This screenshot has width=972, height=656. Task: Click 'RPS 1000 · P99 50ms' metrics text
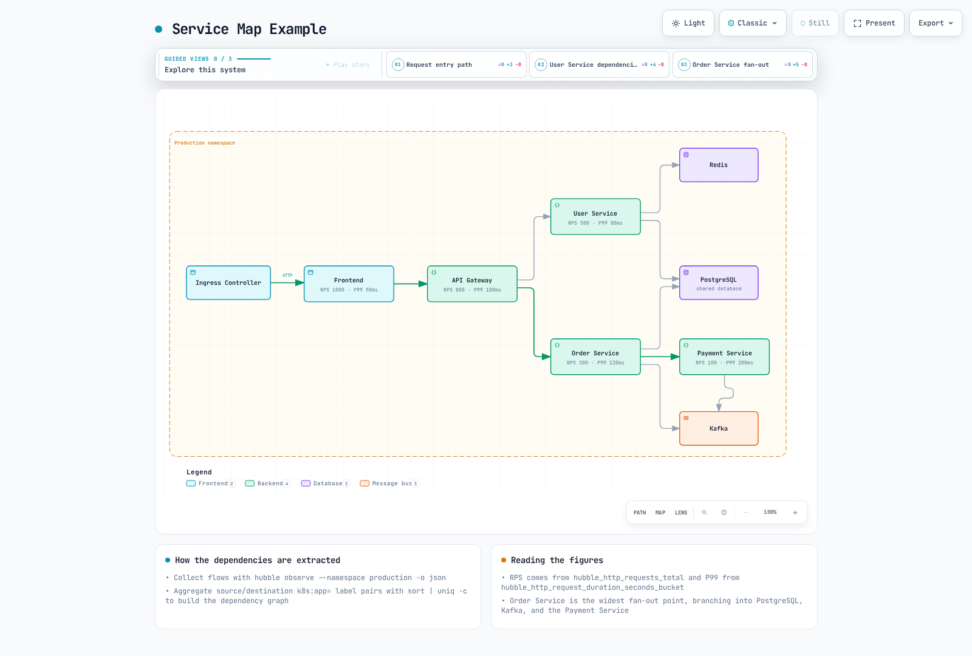(x=349, y=290)
